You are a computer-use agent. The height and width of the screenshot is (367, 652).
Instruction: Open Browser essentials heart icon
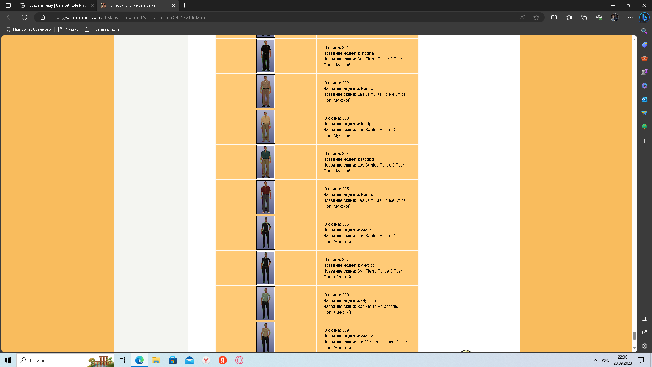[599, 17]
